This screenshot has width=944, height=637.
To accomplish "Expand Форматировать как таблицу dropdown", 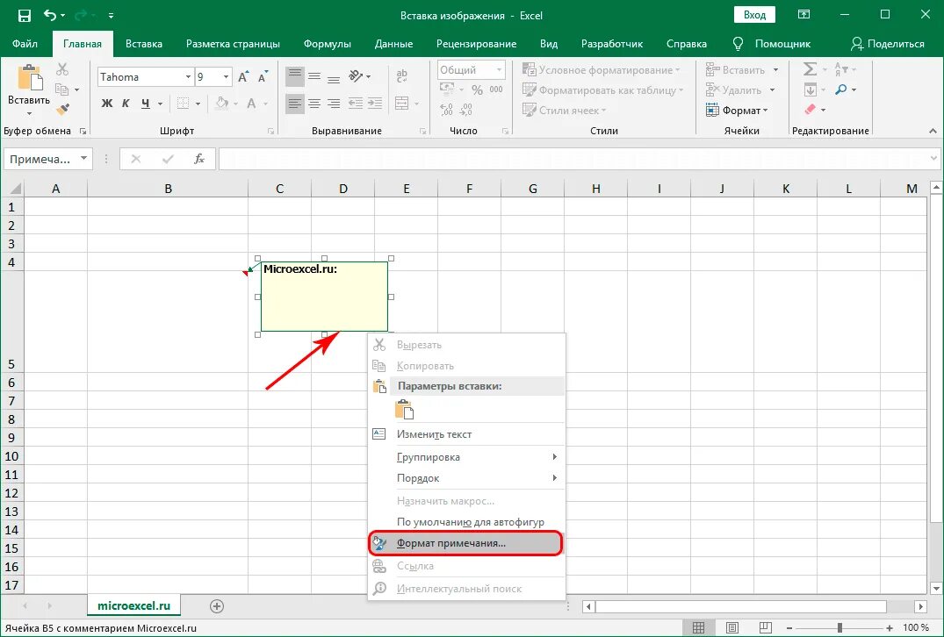I will pos(681,91).
